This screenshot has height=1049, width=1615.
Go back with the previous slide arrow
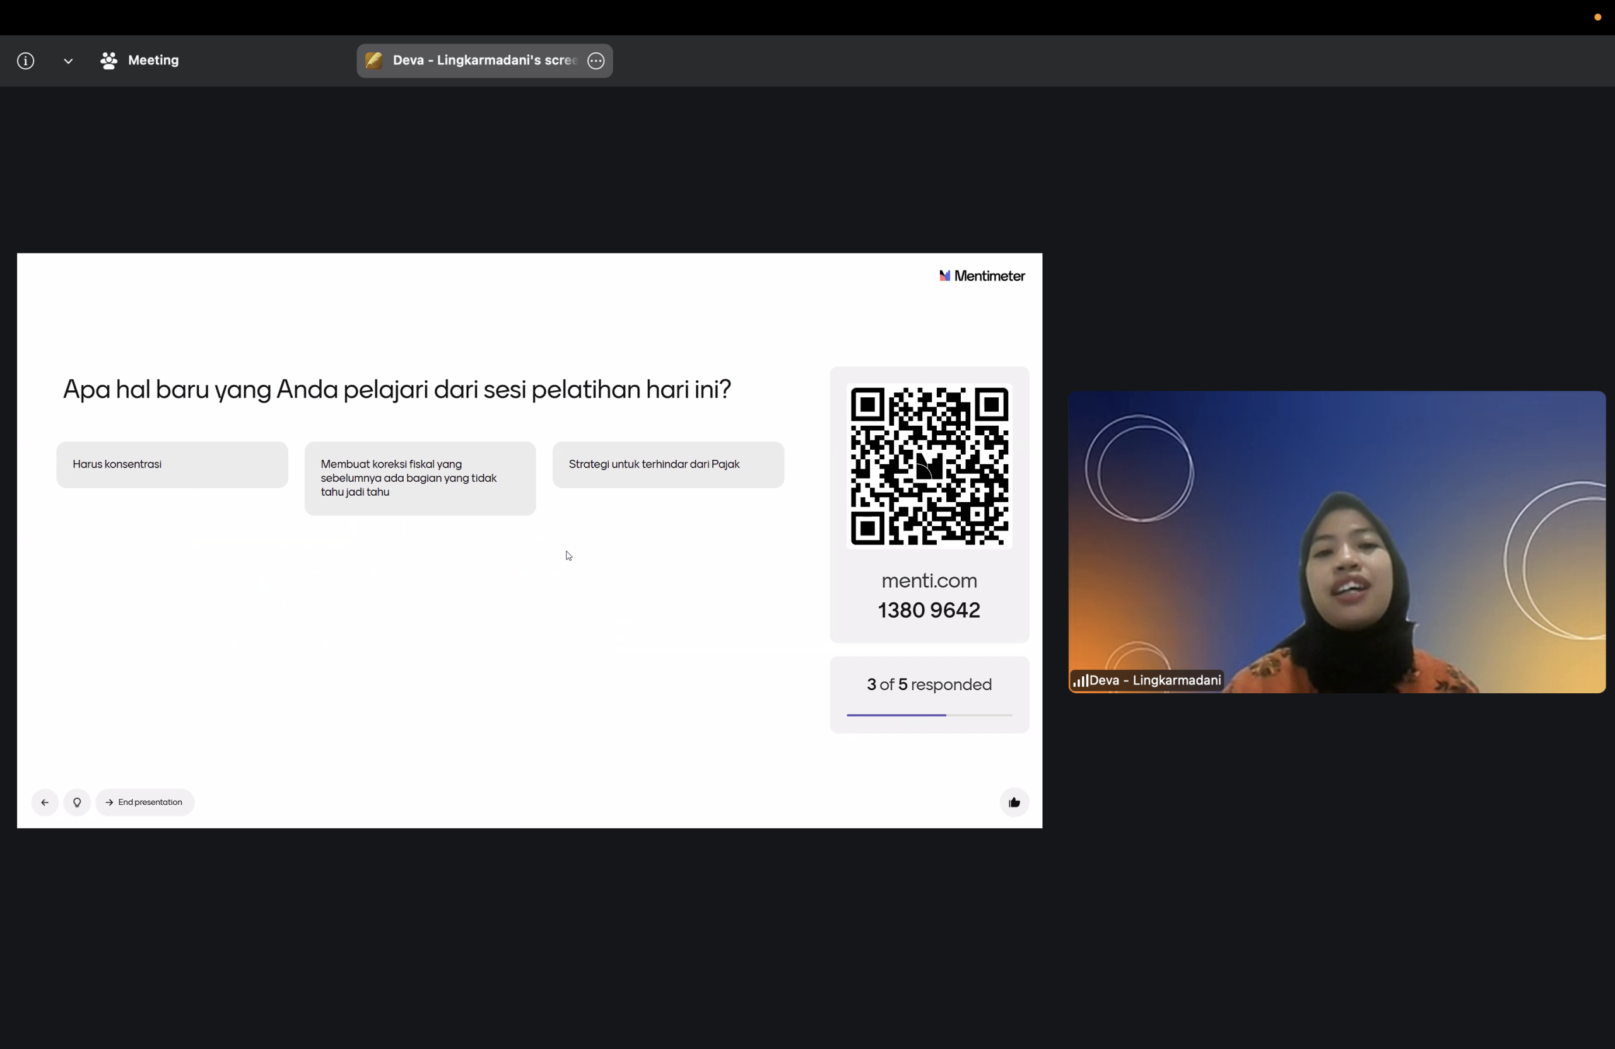pyautogui.click(x=45, y=802)
